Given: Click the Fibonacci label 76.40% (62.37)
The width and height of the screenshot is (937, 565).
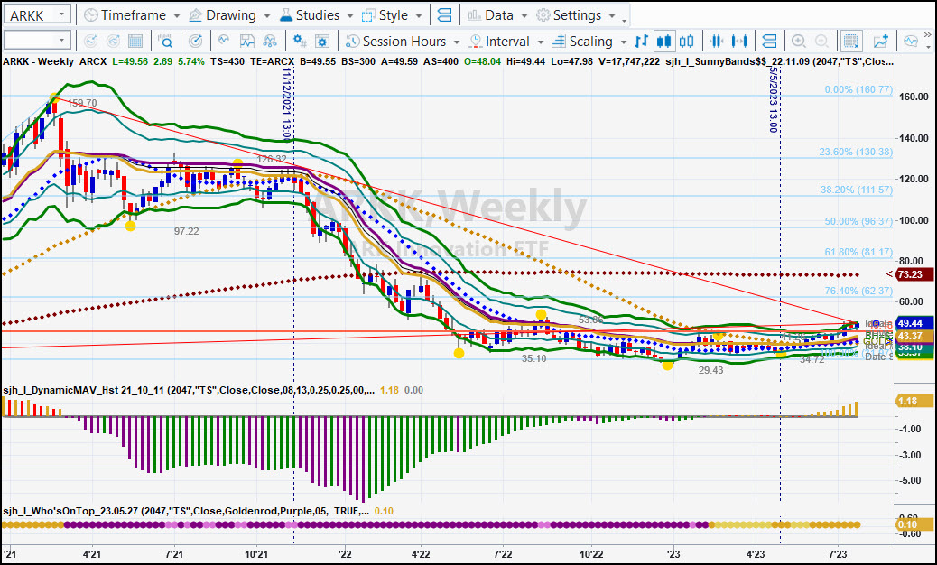Looking at the screenshot, I should point(858,291).
